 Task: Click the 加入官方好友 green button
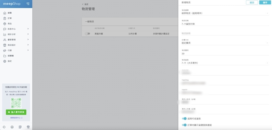point(16,112)
